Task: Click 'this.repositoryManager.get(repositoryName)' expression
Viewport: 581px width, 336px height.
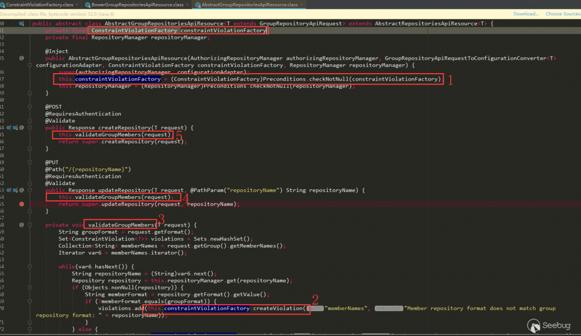Action: [220, 280]
